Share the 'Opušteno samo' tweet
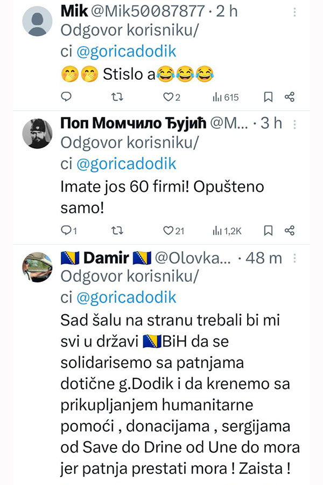 (289, 231)
